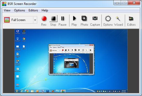Open Options via the gear icon
142x96 pixels.
(x=108, y=21)
